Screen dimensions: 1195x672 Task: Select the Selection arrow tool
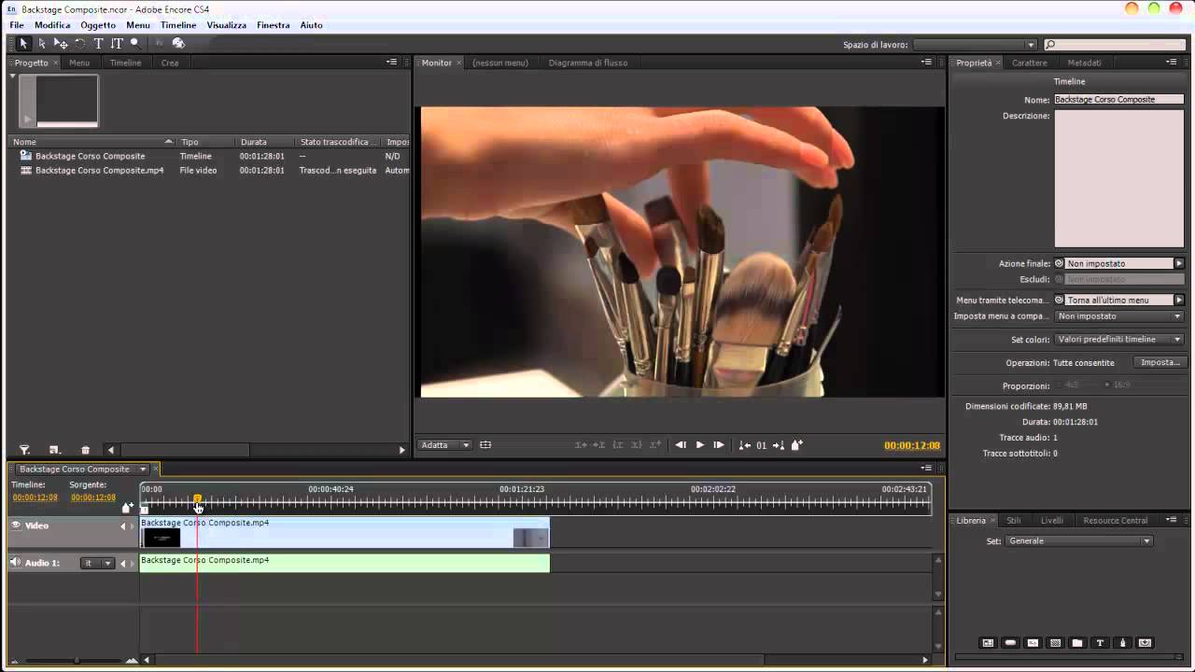[23, 44]
